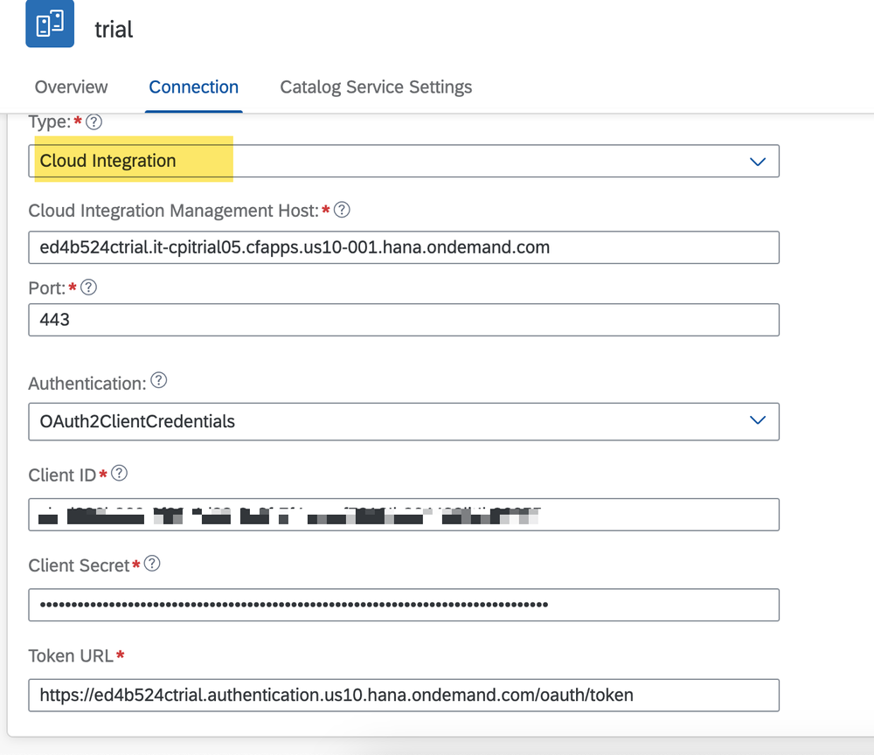Image resolution: width=874 pixels, height=755 pixels.
Task: Expand the Authentication dropdown via its chevron
Action: (x=758, y=421)
